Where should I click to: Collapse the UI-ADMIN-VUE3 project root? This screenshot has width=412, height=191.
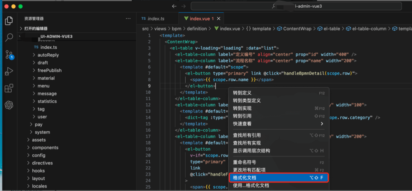tap(56, 36)
